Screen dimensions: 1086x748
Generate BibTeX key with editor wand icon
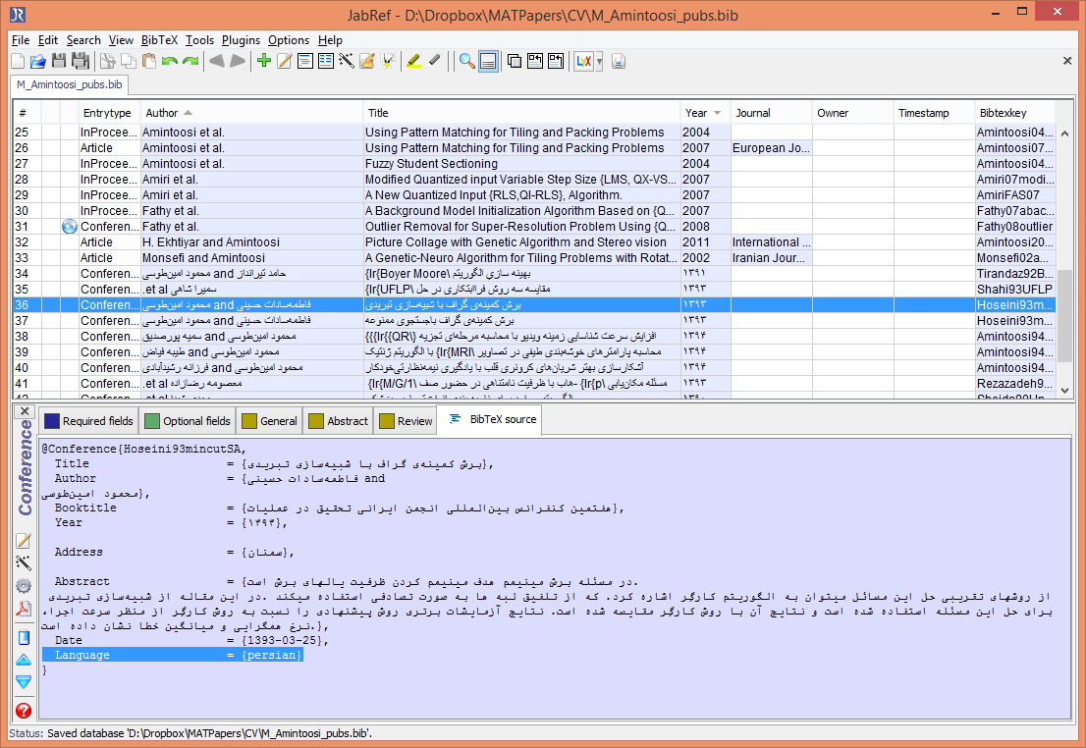[24, 563]
